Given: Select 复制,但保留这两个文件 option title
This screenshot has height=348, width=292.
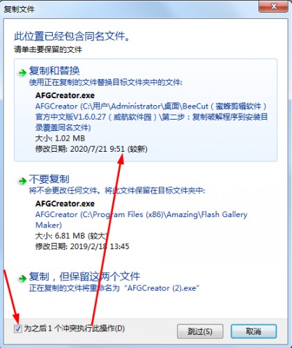Looking at the screenshot, I should pos(84,276).
